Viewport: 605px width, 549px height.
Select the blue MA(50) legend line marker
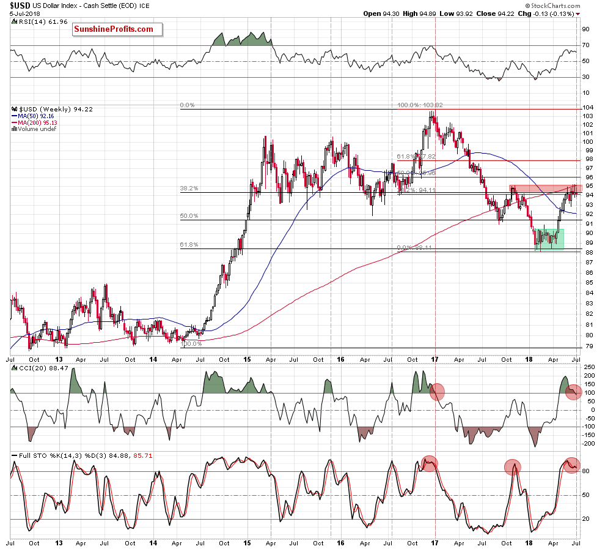14,116
